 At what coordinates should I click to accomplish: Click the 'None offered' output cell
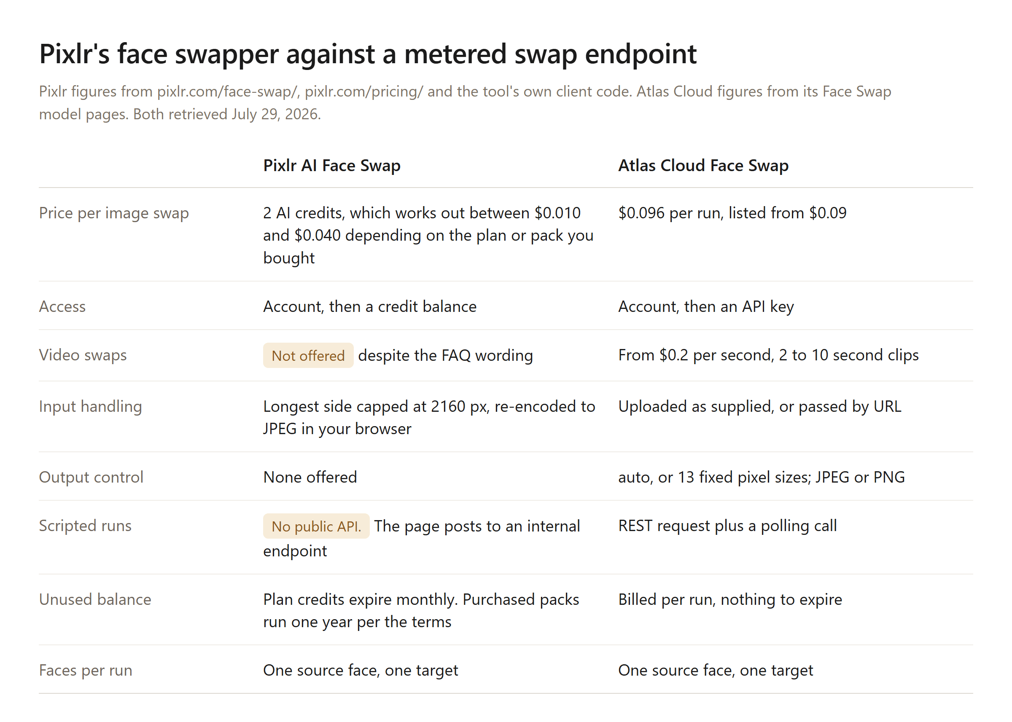[310, 477]
